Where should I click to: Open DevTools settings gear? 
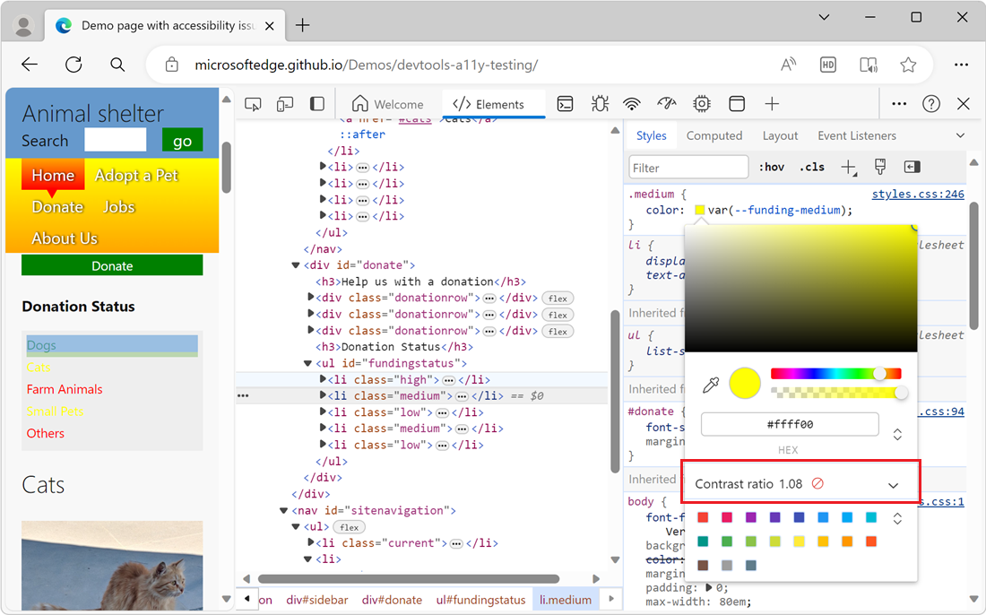coord(702,103)
